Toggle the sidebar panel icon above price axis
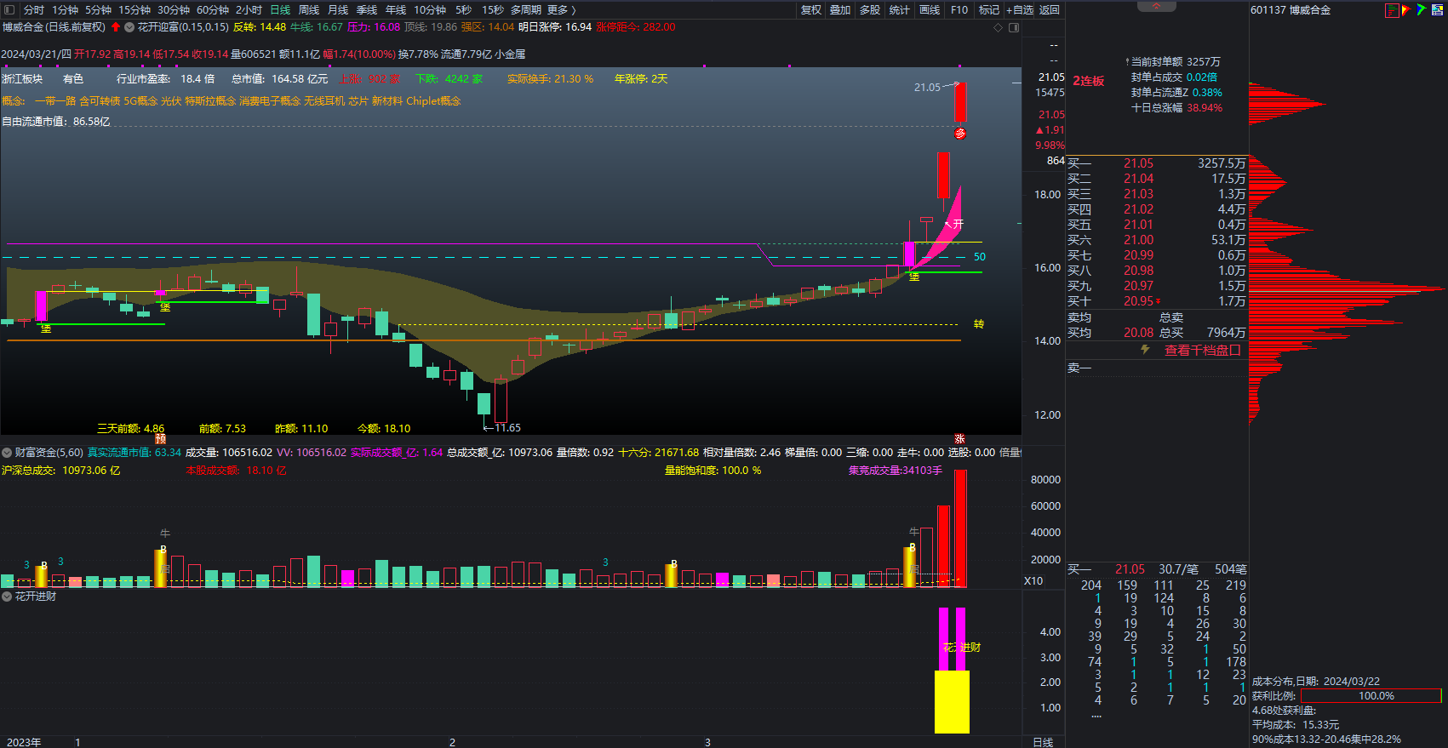 1014,28
